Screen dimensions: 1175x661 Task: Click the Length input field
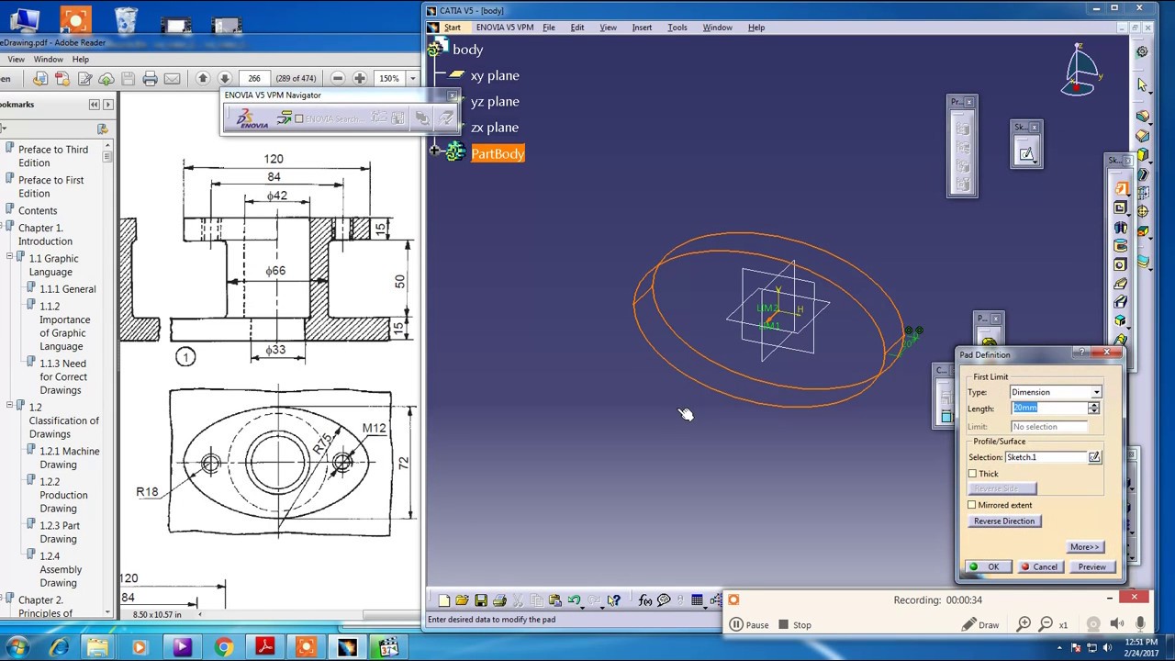tap(1049, 409)
